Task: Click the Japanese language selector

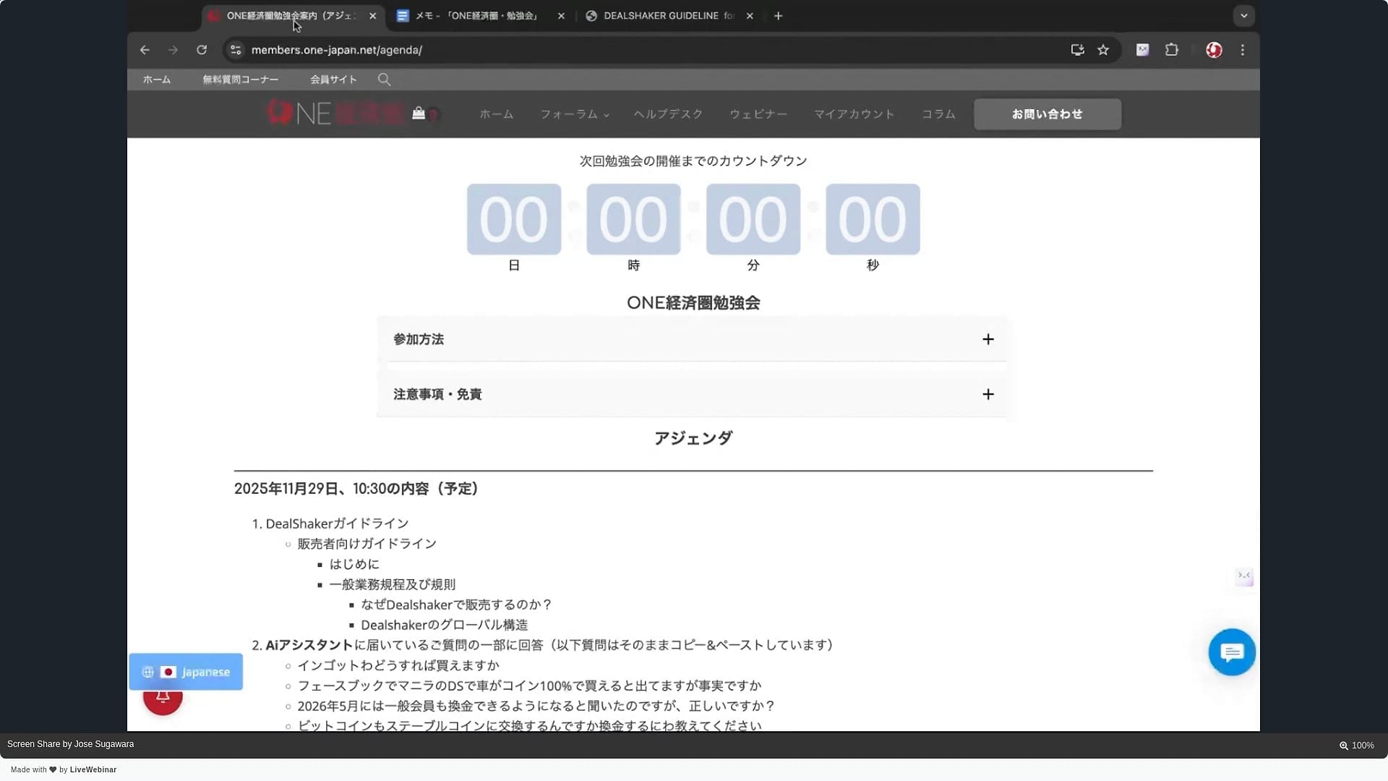Action: click(x=186, y=672)
